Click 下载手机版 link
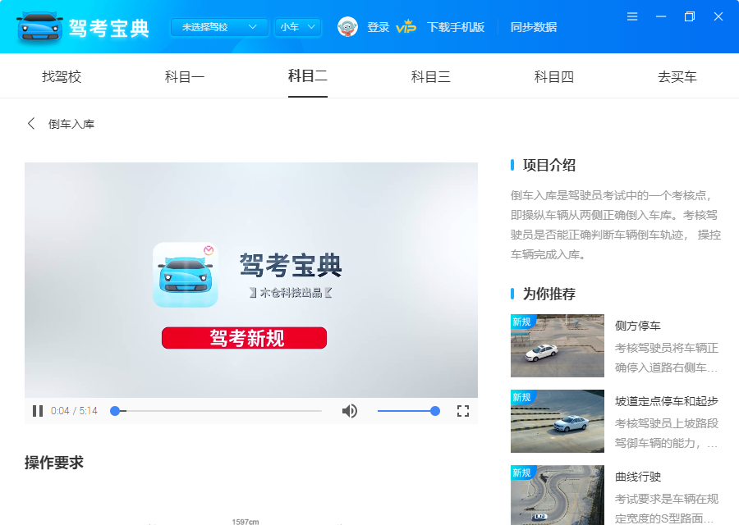Screen dimensions: 739x525 455,27
